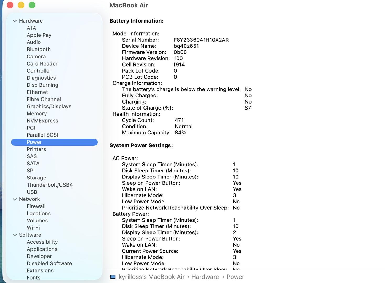This screenshot has width=385, height=283.
Task: Open Printers in the sidebar
Action: (36, 149)
